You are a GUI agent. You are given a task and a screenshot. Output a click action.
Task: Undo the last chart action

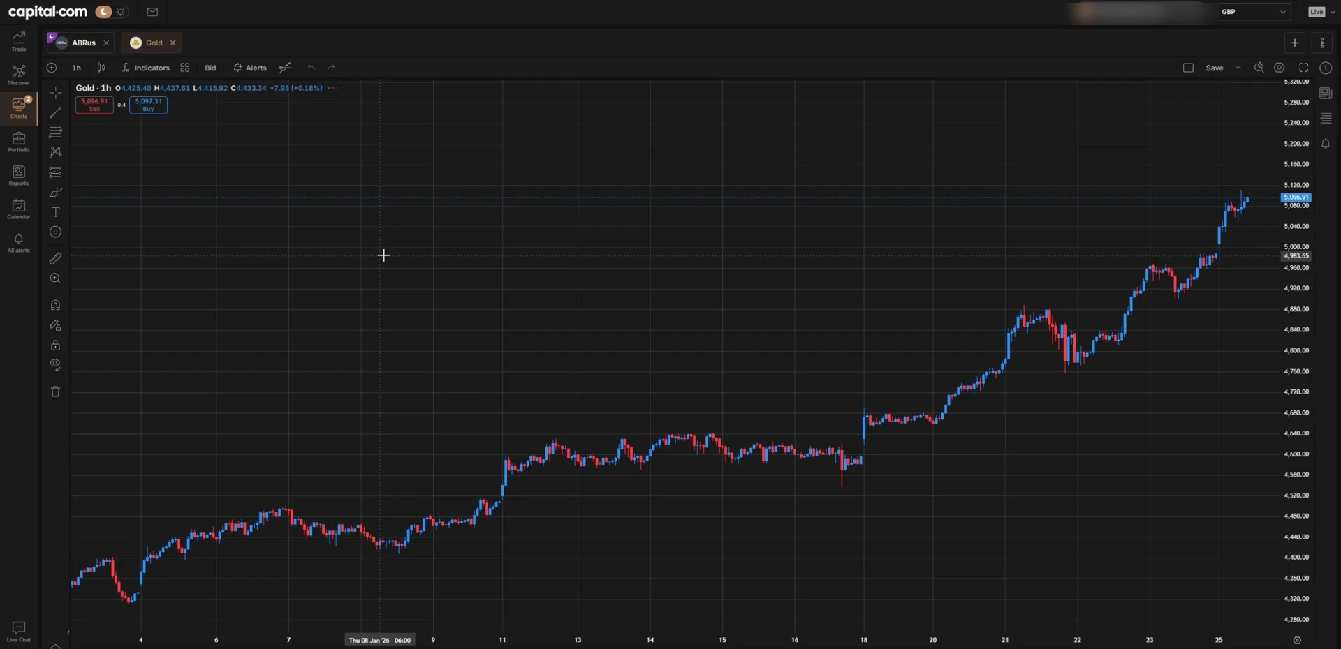[x=312, y=68]
